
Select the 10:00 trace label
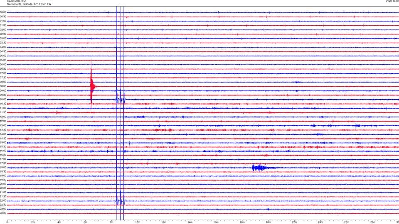(3, 99)
